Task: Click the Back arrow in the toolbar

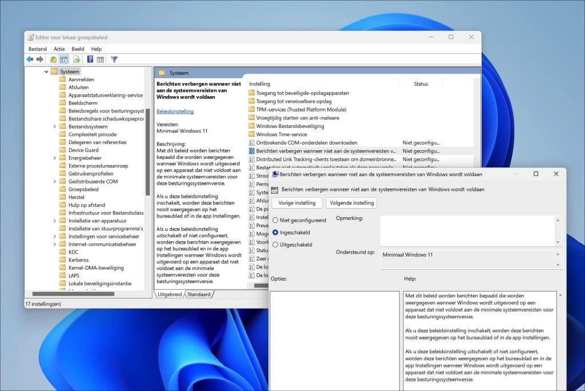Action: 30,59
